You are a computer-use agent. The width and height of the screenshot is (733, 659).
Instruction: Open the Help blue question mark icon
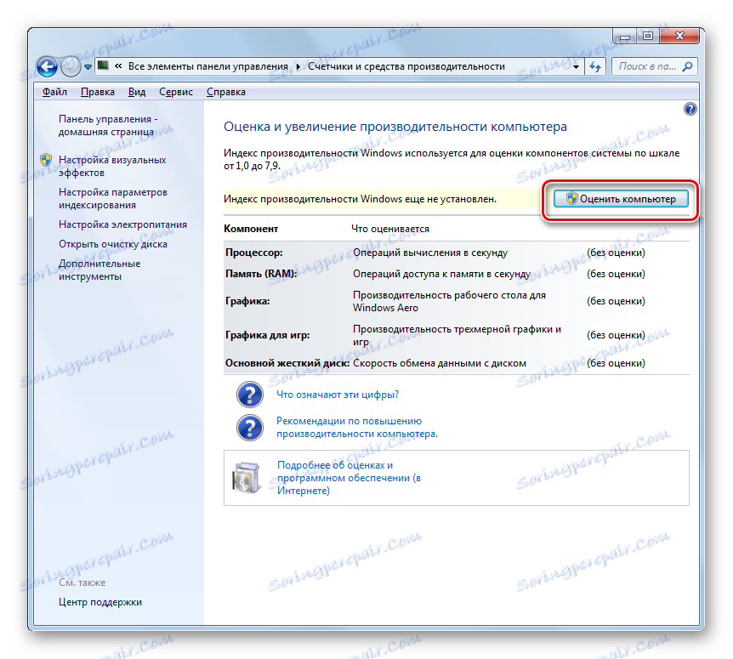pos(690,109)
